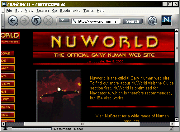Click the Reload page button

click(x=36, y=20)
